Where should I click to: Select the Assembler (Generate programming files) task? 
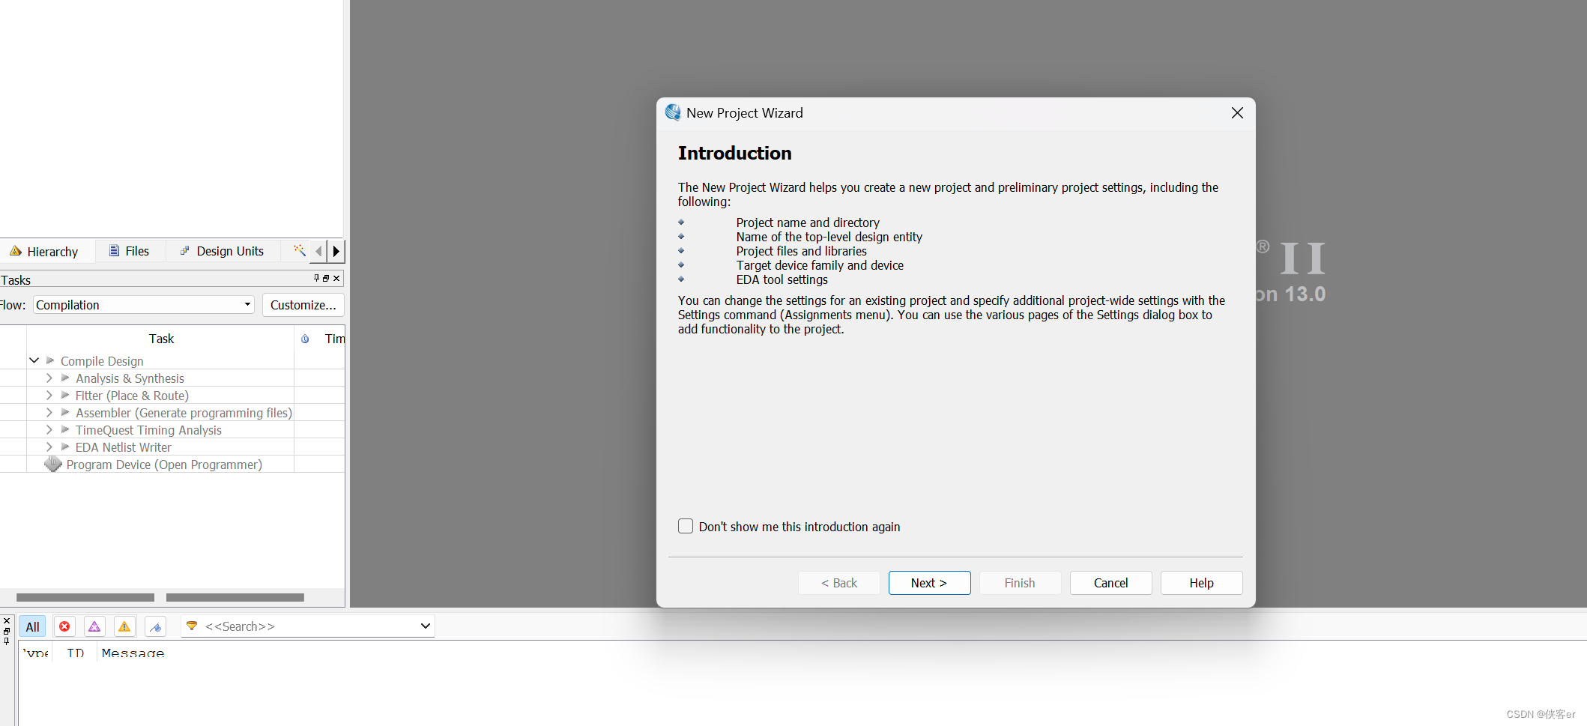click(184, 413)
